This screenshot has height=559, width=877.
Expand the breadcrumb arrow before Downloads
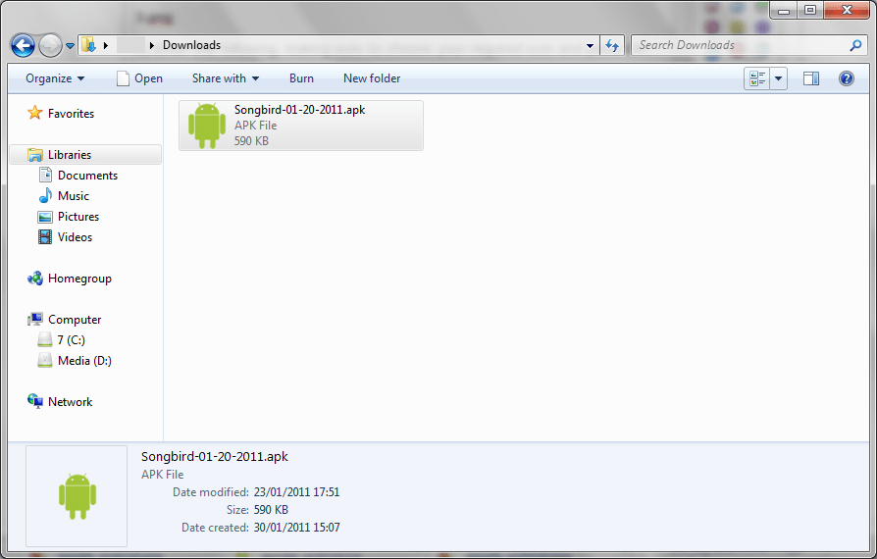tap(152, 45)
